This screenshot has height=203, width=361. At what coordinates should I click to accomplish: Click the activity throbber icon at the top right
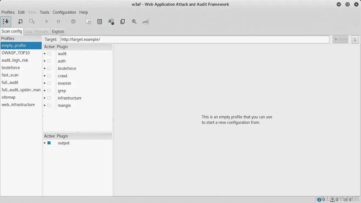coord(355,23)
